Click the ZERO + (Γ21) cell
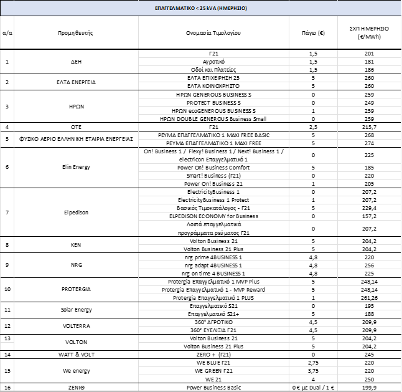402x392 pixels. click(x=213, y=355)
